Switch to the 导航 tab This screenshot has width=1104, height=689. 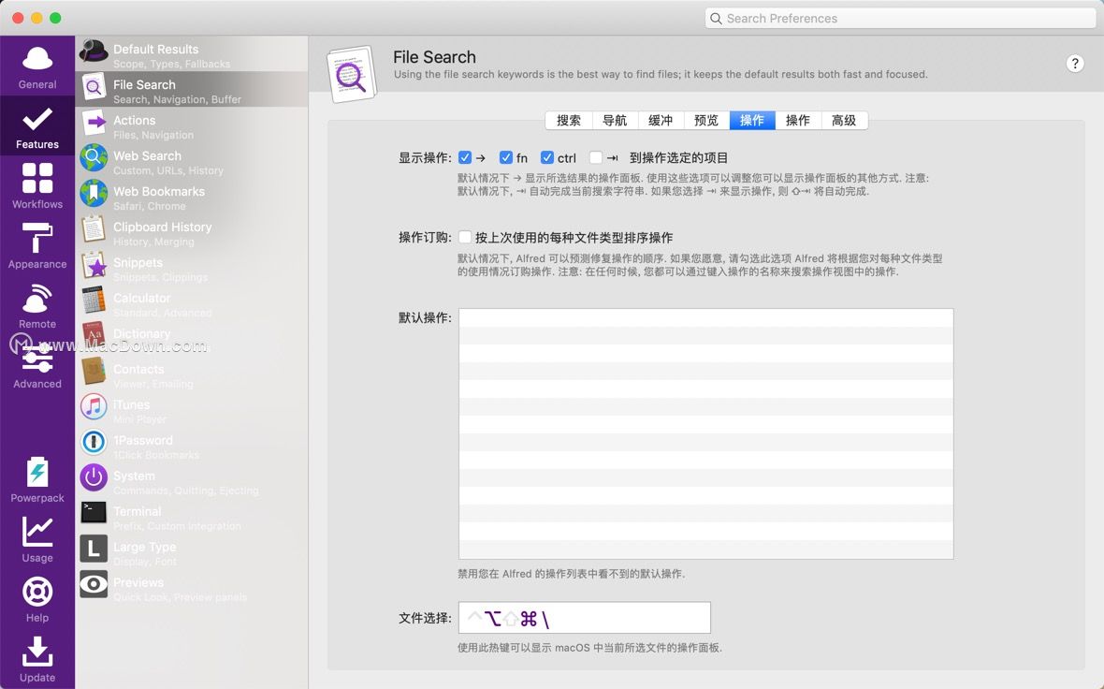click(x=615, y=121)
